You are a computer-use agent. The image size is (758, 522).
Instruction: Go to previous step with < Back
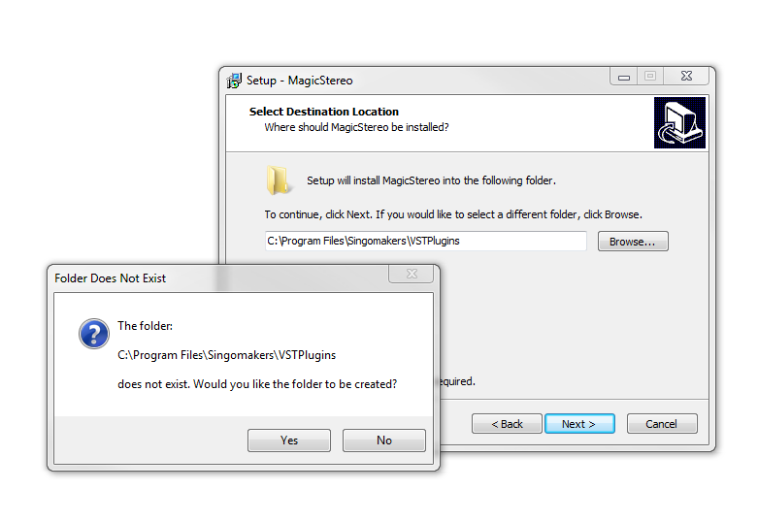click(507, 424)
